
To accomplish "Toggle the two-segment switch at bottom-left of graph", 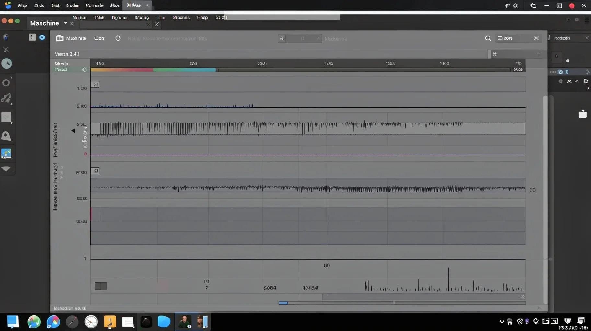I will pos(101,286).
